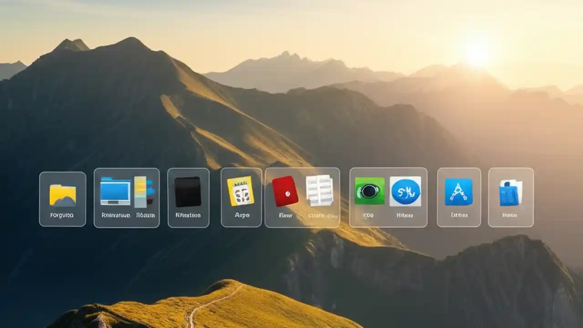This screenshot has width=583, height=328.
Task: Select the tile grouping Kpg and Hrbxes
Action: tap(388, 198)
